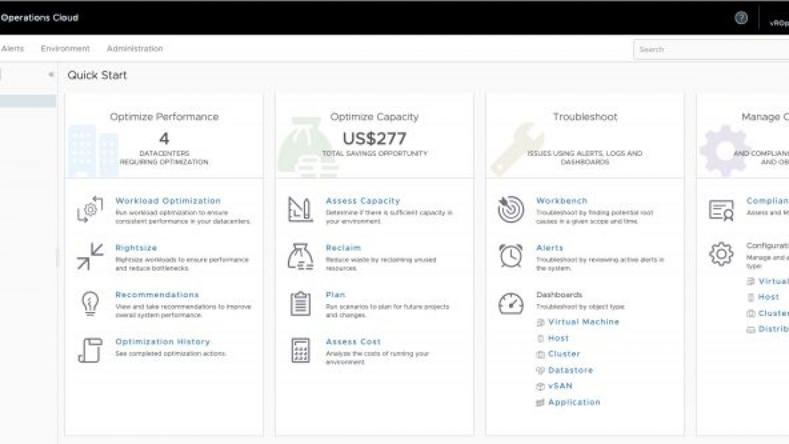Click the Workload Optimization gear icon

(x=90, y=209)
